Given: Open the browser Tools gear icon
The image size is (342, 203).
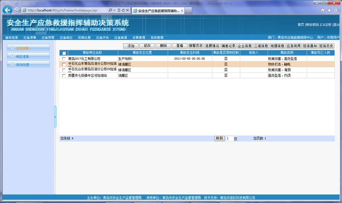Looking at the screenshot, I should (336, 10).
